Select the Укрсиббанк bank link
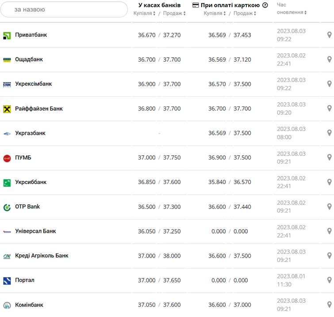Viewport: 334px width, 317px height. [31, 182]
